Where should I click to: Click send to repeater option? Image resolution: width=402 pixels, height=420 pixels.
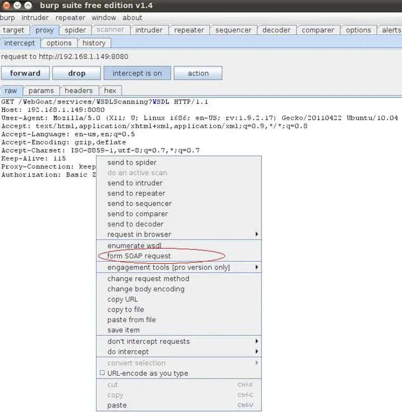[136, 194]
